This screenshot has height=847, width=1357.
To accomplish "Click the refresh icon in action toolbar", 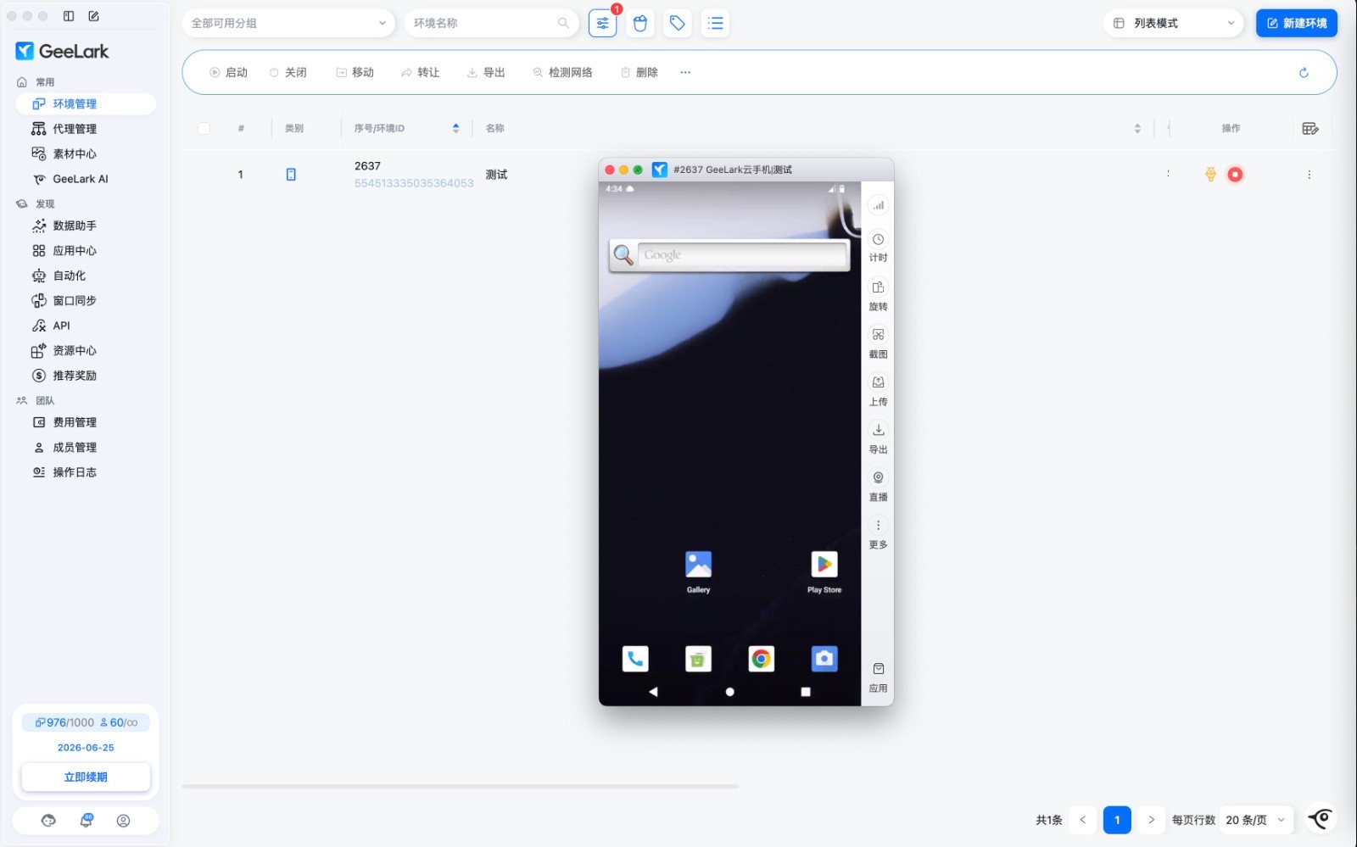I will pyautogui.click(x=1304, y=73).
